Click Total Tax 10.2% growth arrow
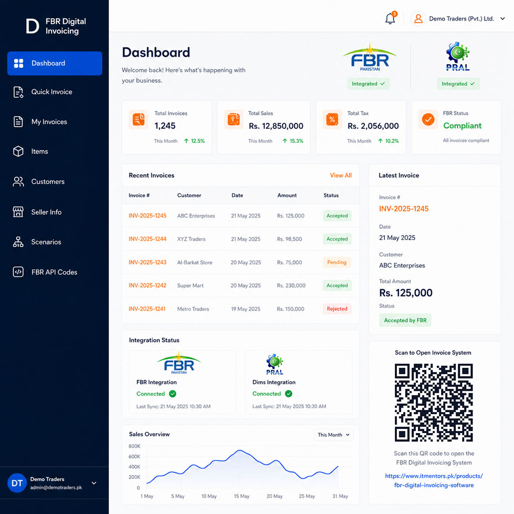The height and width of the screenshot is (514, 514). 380,141
